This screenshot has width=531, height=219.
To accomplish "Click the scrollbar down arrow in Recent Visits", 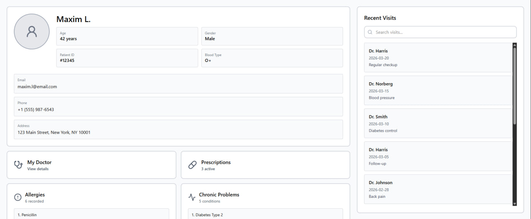I will pos(515,204).
